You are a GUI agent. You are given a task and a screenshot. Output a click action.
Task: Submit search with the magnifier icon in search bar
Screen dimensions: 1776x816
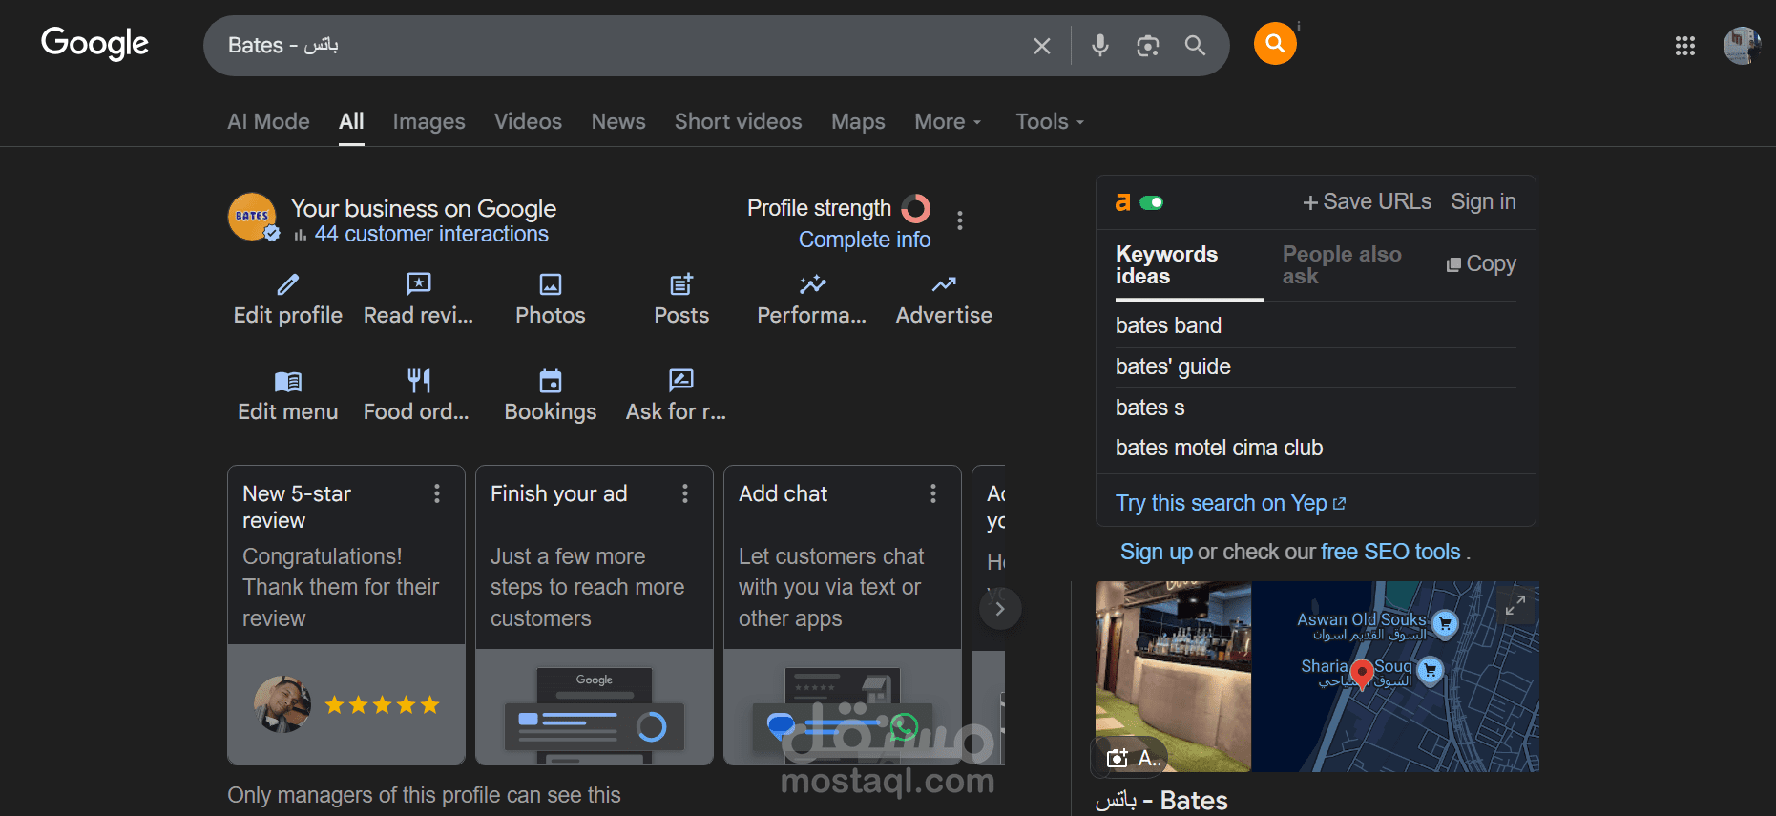point(1195,46)
